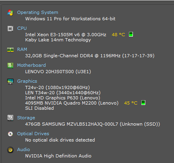Go to the Motherboard section heading

[x=32, y=65]
